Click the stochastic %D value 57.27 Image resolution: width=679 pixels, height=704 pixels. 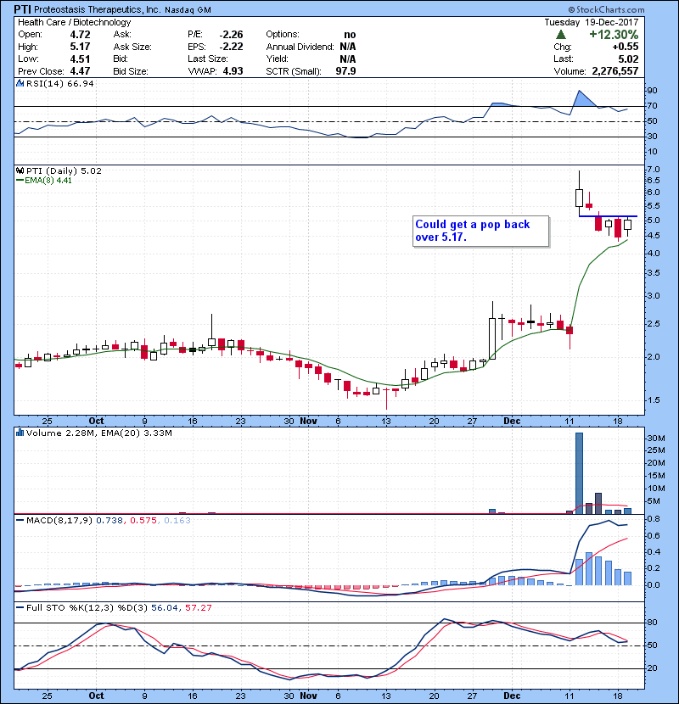198,608
